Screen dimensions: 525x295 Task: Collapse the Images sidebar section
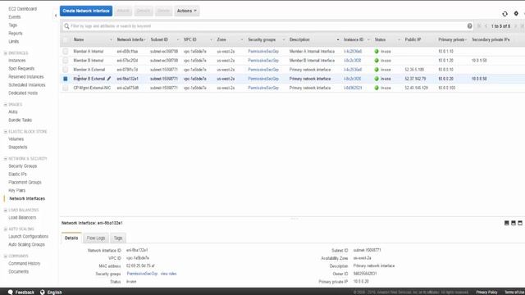coord(6,104)
